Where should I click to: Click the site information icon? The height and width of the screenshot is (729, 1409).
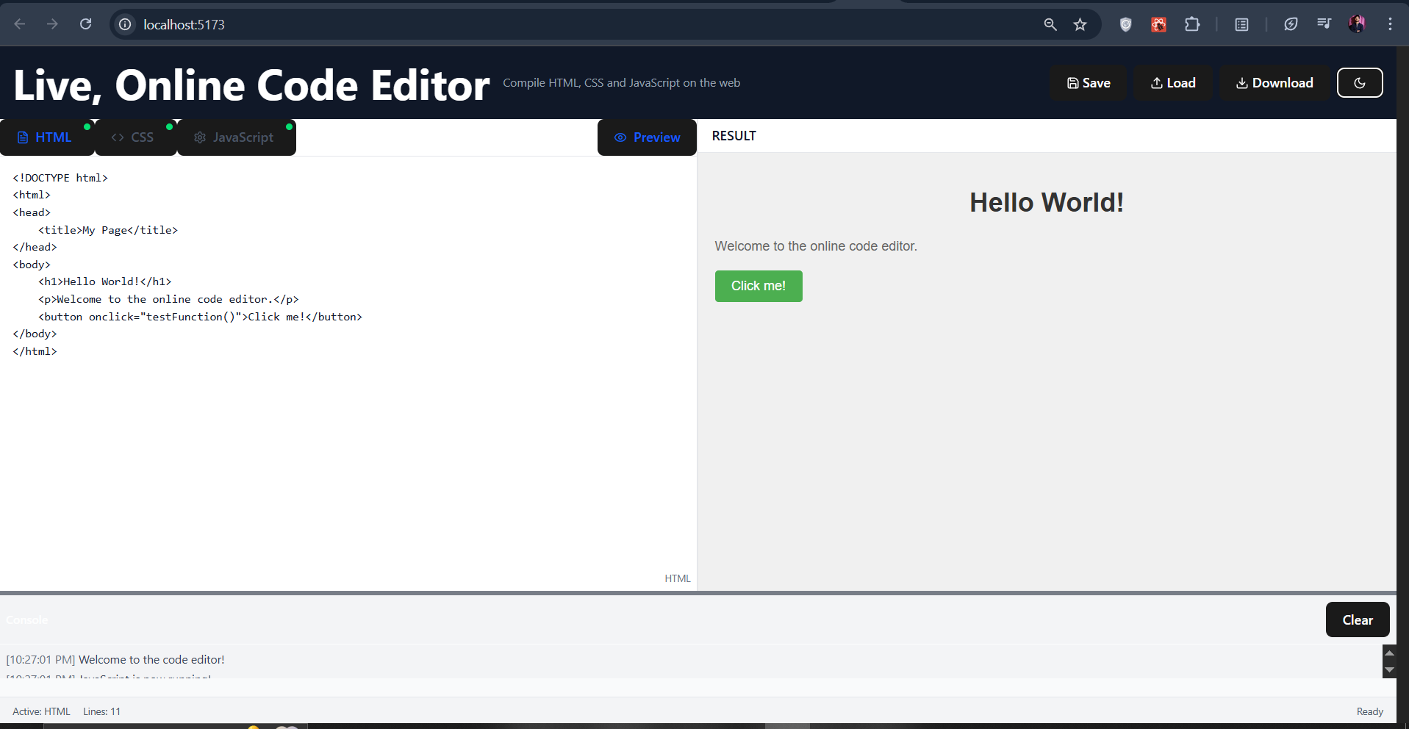(126, 24)
